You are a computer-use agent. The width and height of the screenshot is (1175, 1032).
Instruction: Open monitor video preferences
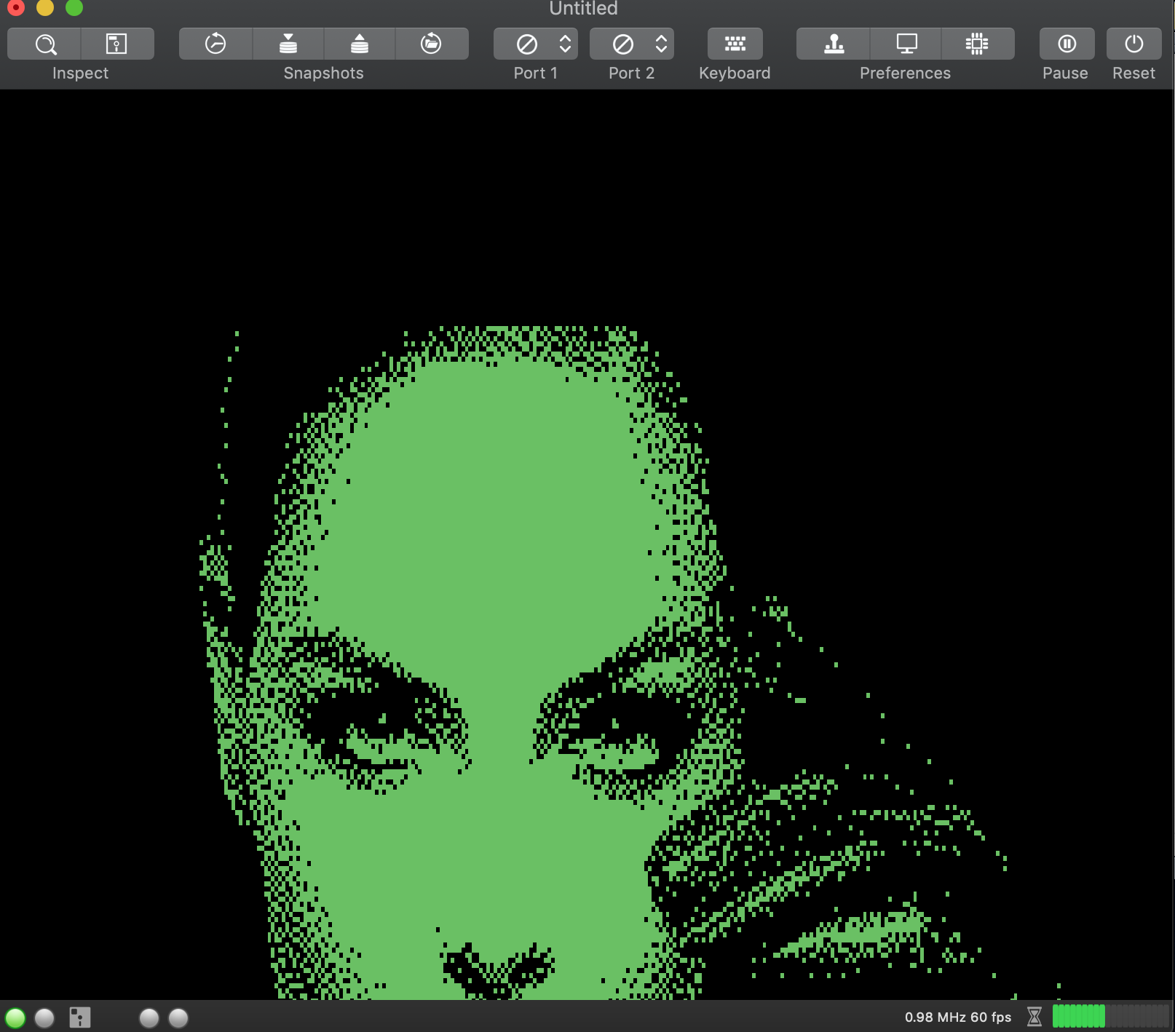pos(906,44)
